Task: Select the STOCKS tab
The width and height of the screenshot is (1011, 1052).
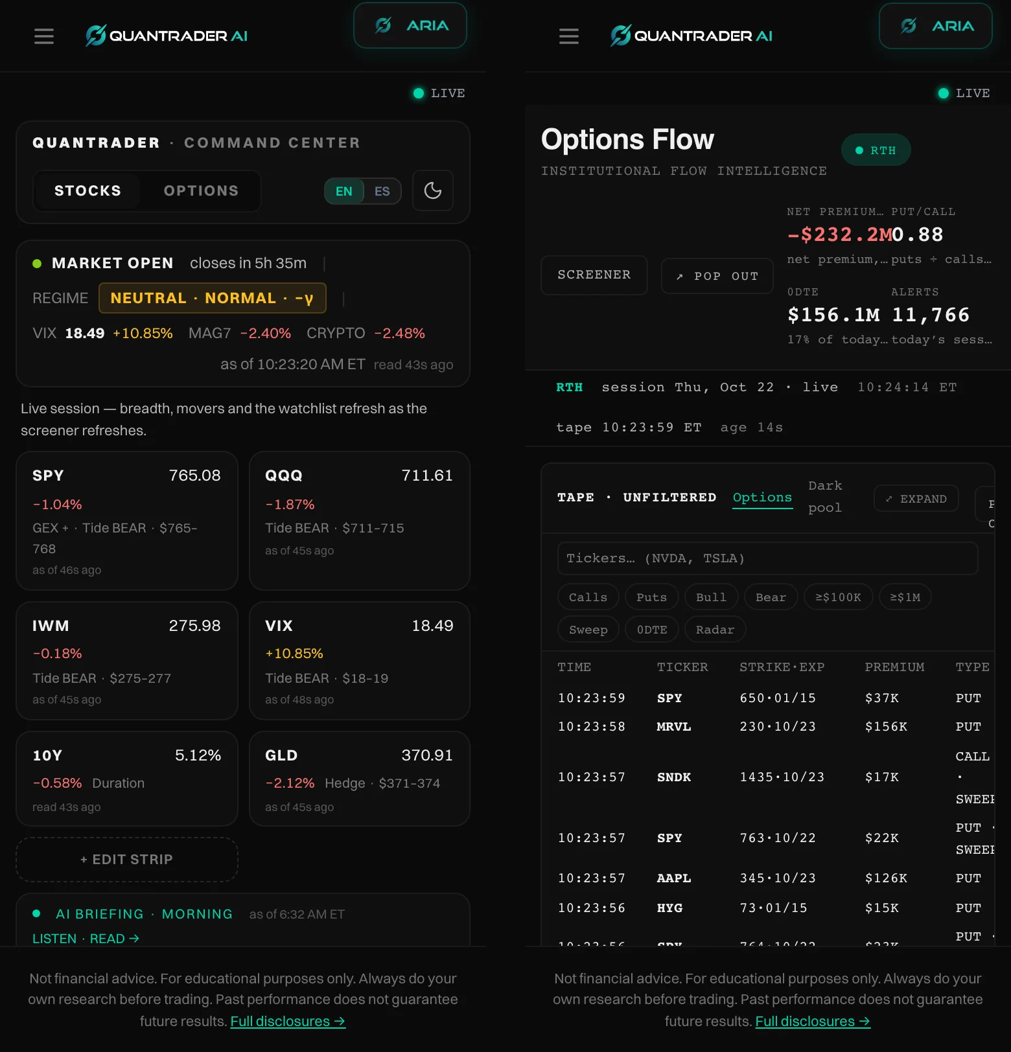Action: pyautogui.click(x=87, y=190)
